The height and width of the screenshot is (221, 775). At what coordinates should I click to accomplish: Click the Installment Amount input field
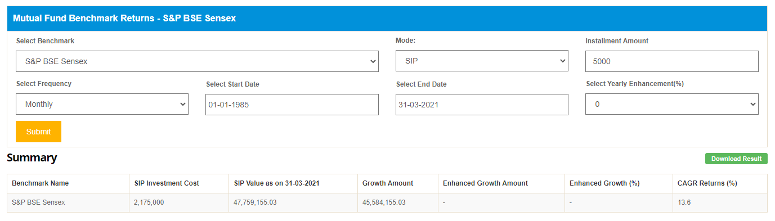coord(671,61)
